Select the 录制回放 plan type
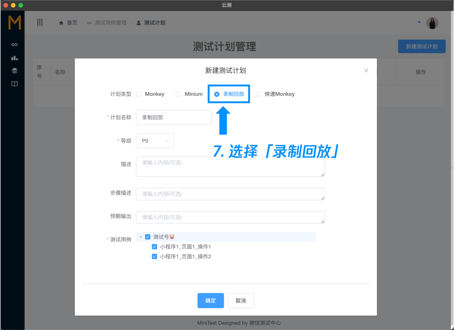 [x=216, y=94]
